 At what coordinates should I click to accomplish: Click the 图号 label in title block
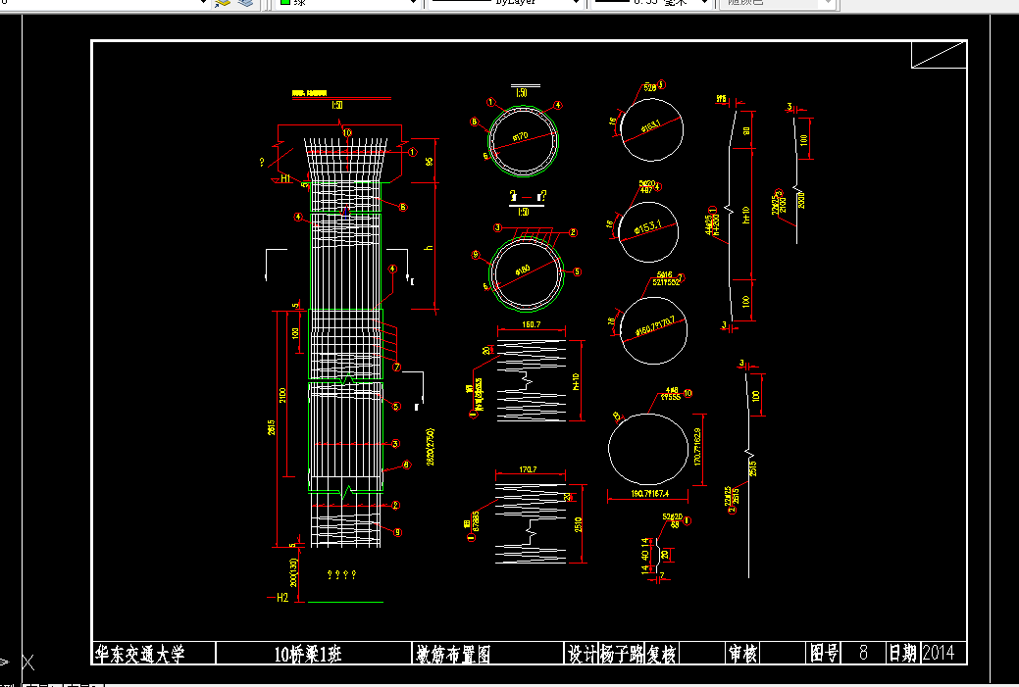point(825,654)
